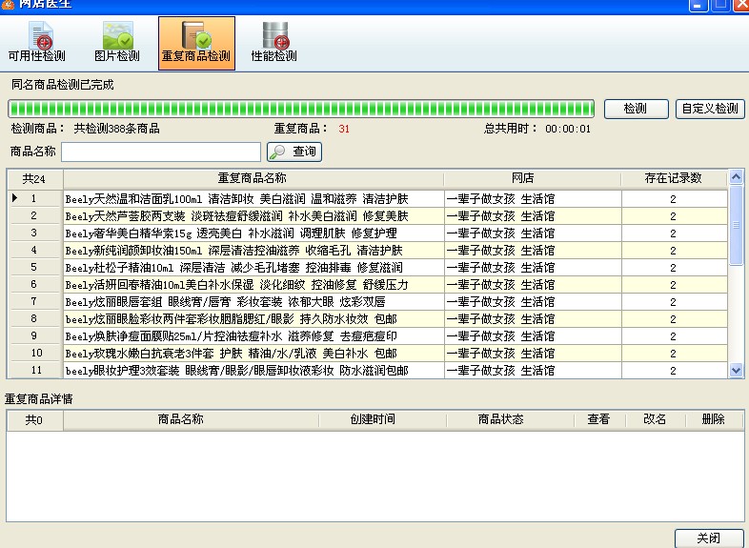Select row Beely焕肤净痘面膜贴25ml
This screenshot has height=548, width=749.
(x=367, y=336)
